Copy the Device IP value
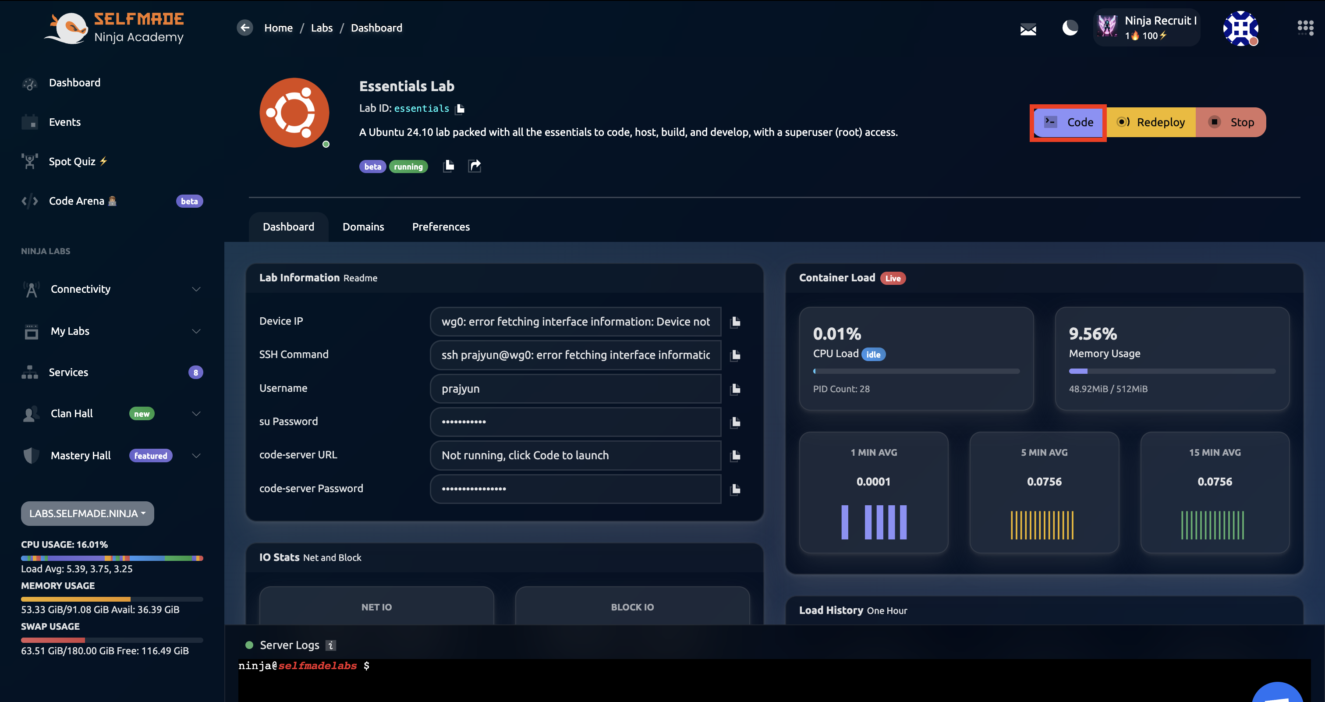The image size is (1325, 702). tap(736, 322)
